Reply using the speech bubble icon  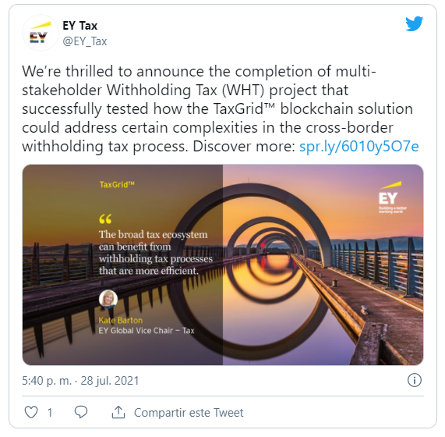click(x=81, y=412)
